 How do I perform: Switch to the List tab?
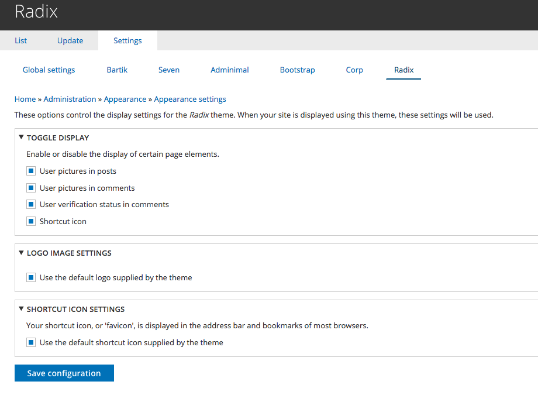20,40
